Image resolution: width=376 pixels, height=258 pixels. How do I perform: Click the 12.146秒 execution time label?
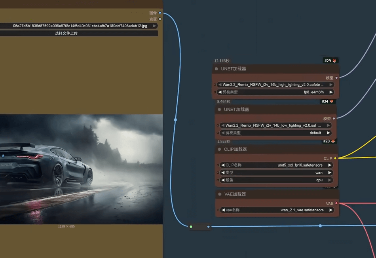click(x=222, y=61)
